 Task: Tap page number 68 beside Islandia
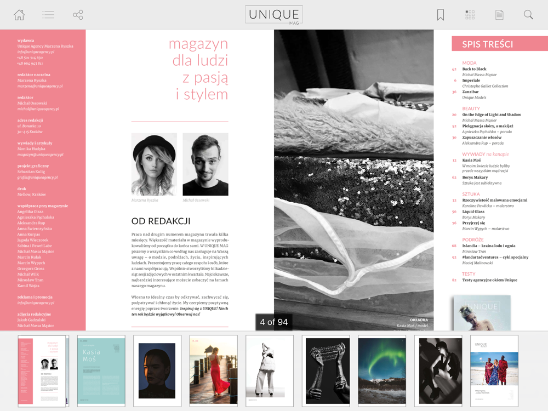pos(454,246)
